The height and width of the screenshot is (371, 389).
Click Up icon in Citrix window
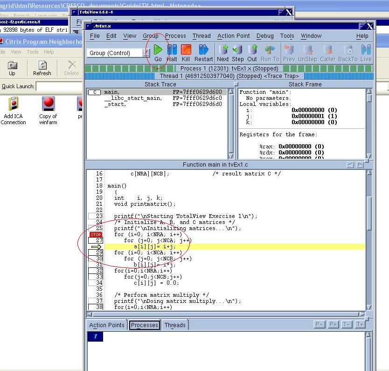point(12,68)
